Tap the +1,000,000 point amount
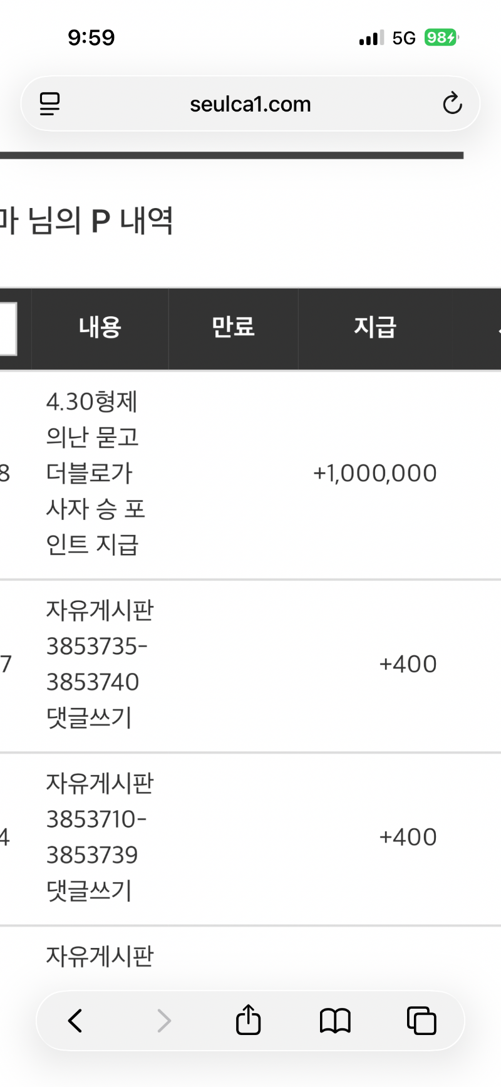Viewport: 501px width, 1087px height. pyautogui.click(x=374, y=474)
